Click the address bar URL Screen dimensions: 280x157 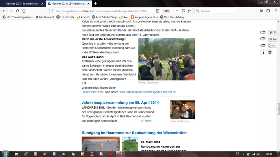[x=102, y=11]
